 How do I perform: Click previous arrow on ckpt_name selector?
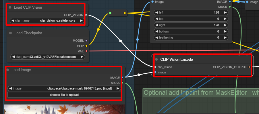pos(13,57)
